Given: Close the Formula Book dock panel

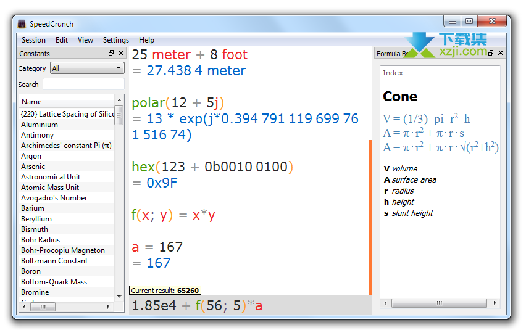Looking at the screenshot, I should [x=501, y=52].
